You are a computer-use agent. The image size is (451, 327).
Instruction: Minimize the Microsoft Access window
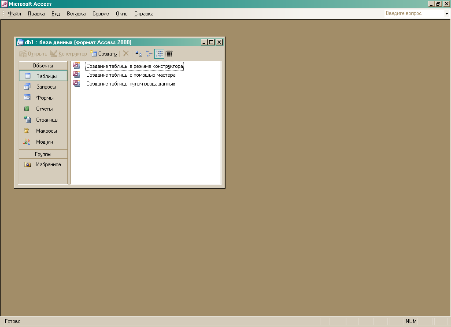coord(431,4)
